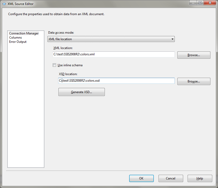The width and height of the screenshot is (218, 188).
Task: Minimize the XML Source Editor window
Action: pos(193,3)
